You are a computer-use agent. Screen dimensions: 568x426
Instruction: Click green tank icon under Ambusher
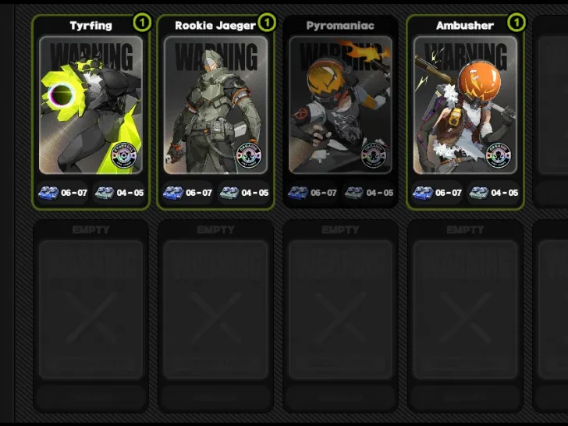point(479,193)
